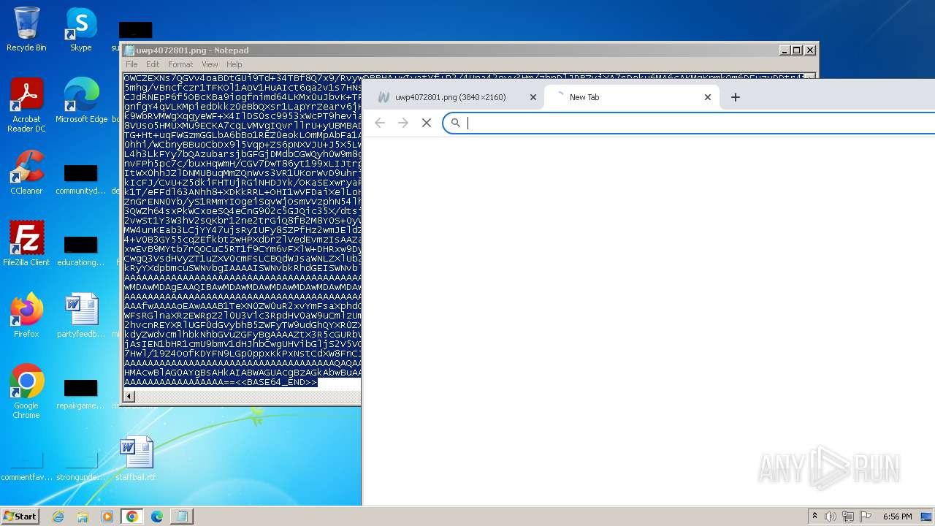Click the Notepad taskbar button

point(182,517)
